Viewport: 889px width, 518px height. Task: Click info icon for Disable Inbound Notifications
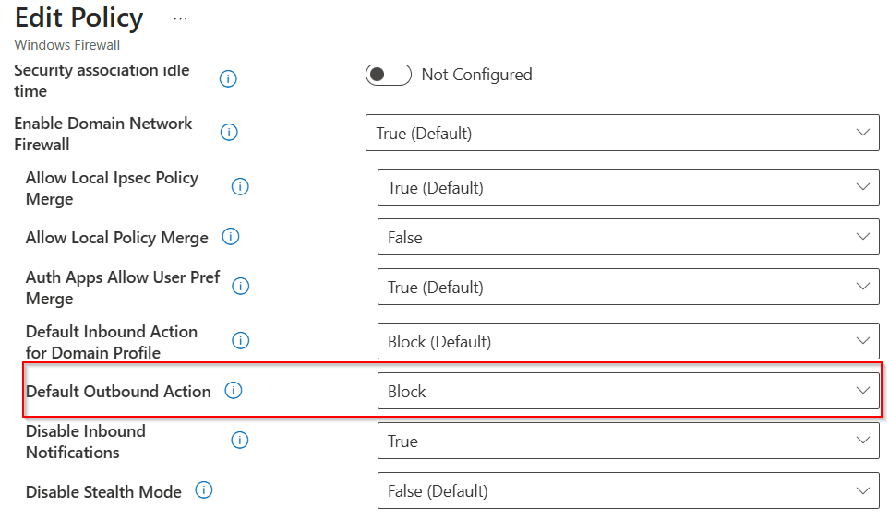(x=240, y=441)
